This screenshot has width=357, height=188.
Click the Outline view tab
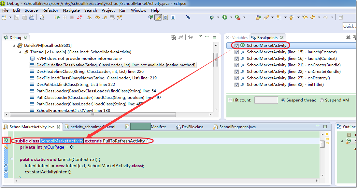346,127
